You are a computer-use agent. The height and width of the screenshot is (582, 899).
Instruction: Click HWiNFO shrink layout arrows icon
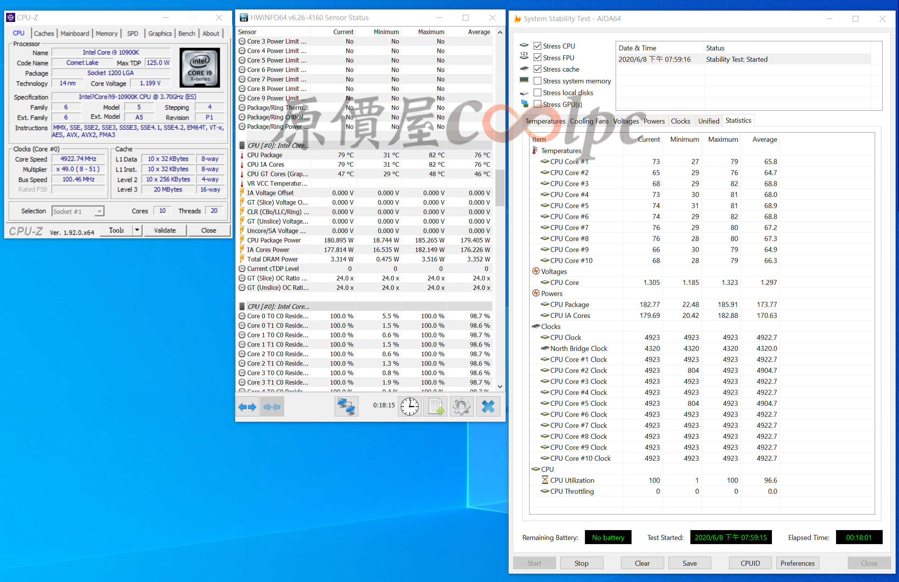[272, 407]
